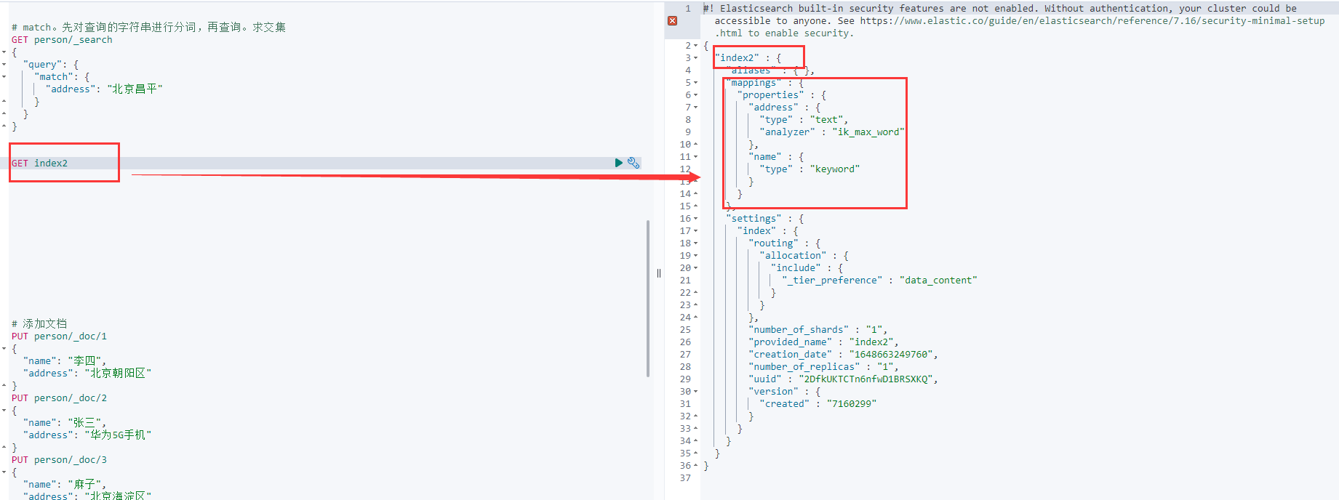The image size is (1339, 500).
Task: Click the GET person/_search request line
Action: pyautogui.click(x=62, y=39)
